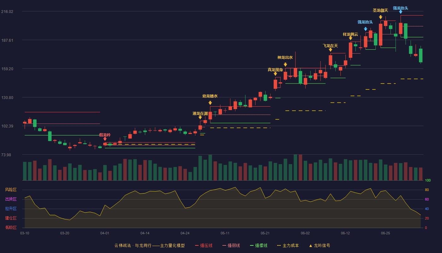Click the 04-24 date label
The image size is (442, 253).
click(x=185, y=233)
